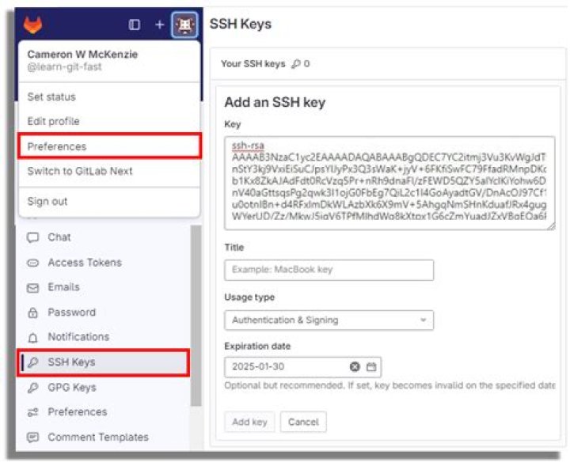Click the Password lock icon

click(x=32, y=313)
